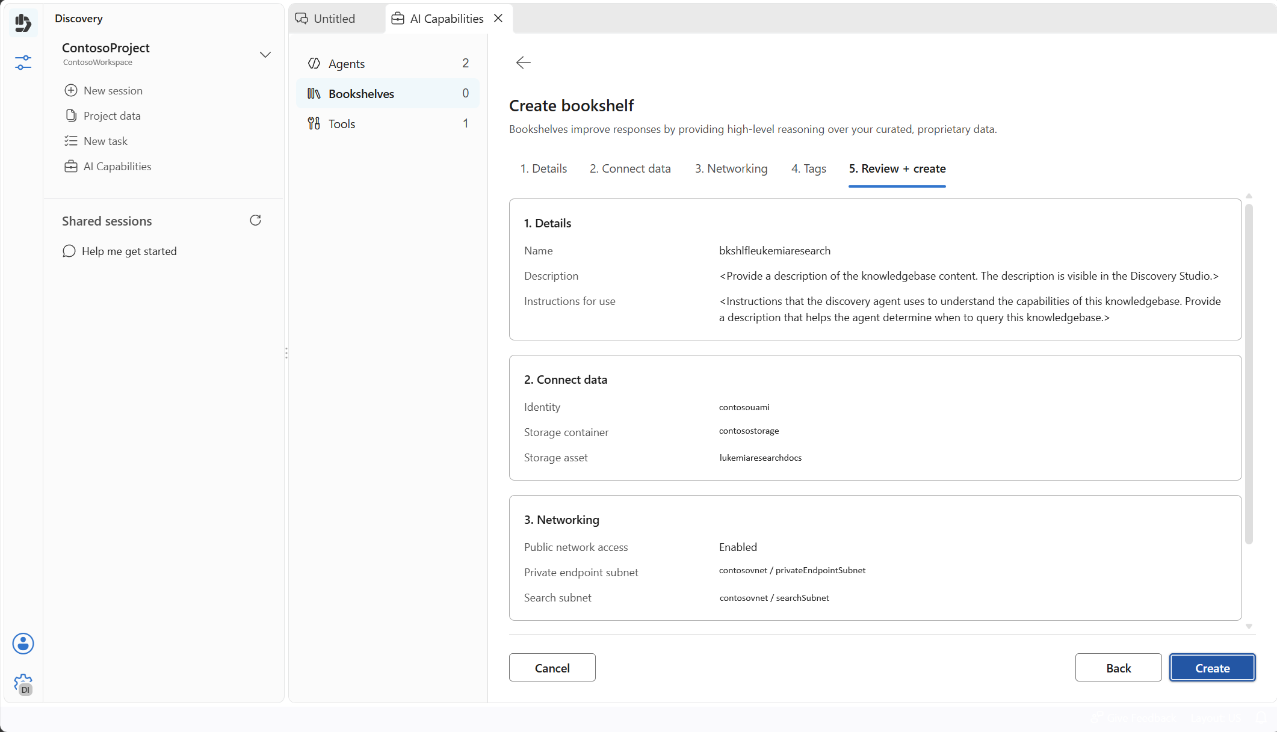Click the Bookshelves count 0

pos(465,93)
